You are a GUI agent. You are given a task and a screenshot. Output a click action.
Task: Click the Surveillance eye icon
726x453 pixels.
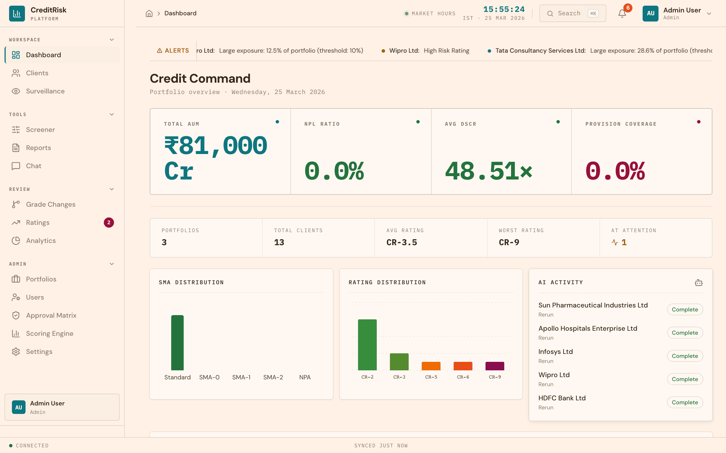pos(16,91)
